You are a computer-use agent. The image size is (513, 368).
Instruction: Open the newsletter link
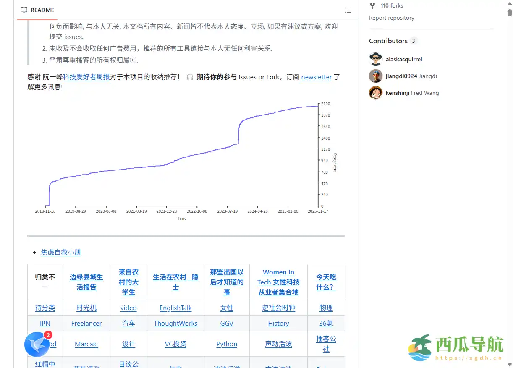tap(317, 77)
